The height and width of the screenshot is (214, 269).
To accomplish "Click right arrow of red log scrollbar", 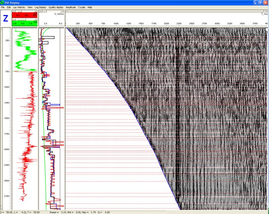I will tap(36, 11).
